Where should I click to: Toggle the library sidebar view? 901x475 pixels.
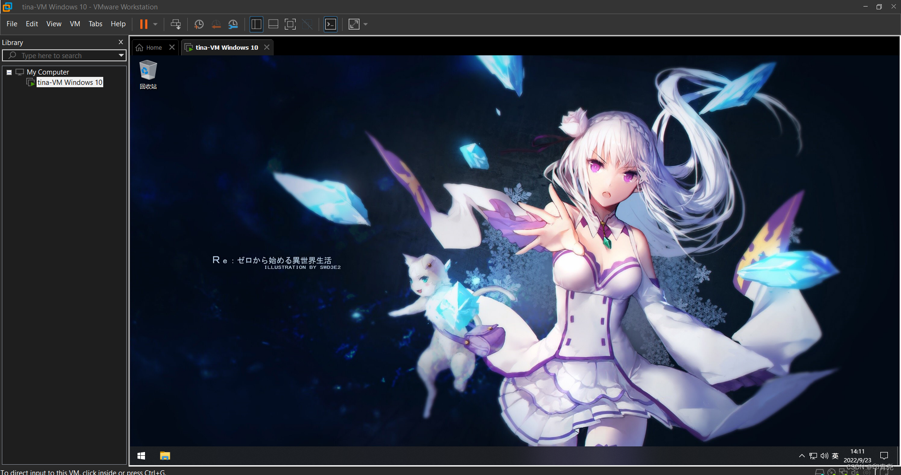pyautogui.click(x=256, y=24)
